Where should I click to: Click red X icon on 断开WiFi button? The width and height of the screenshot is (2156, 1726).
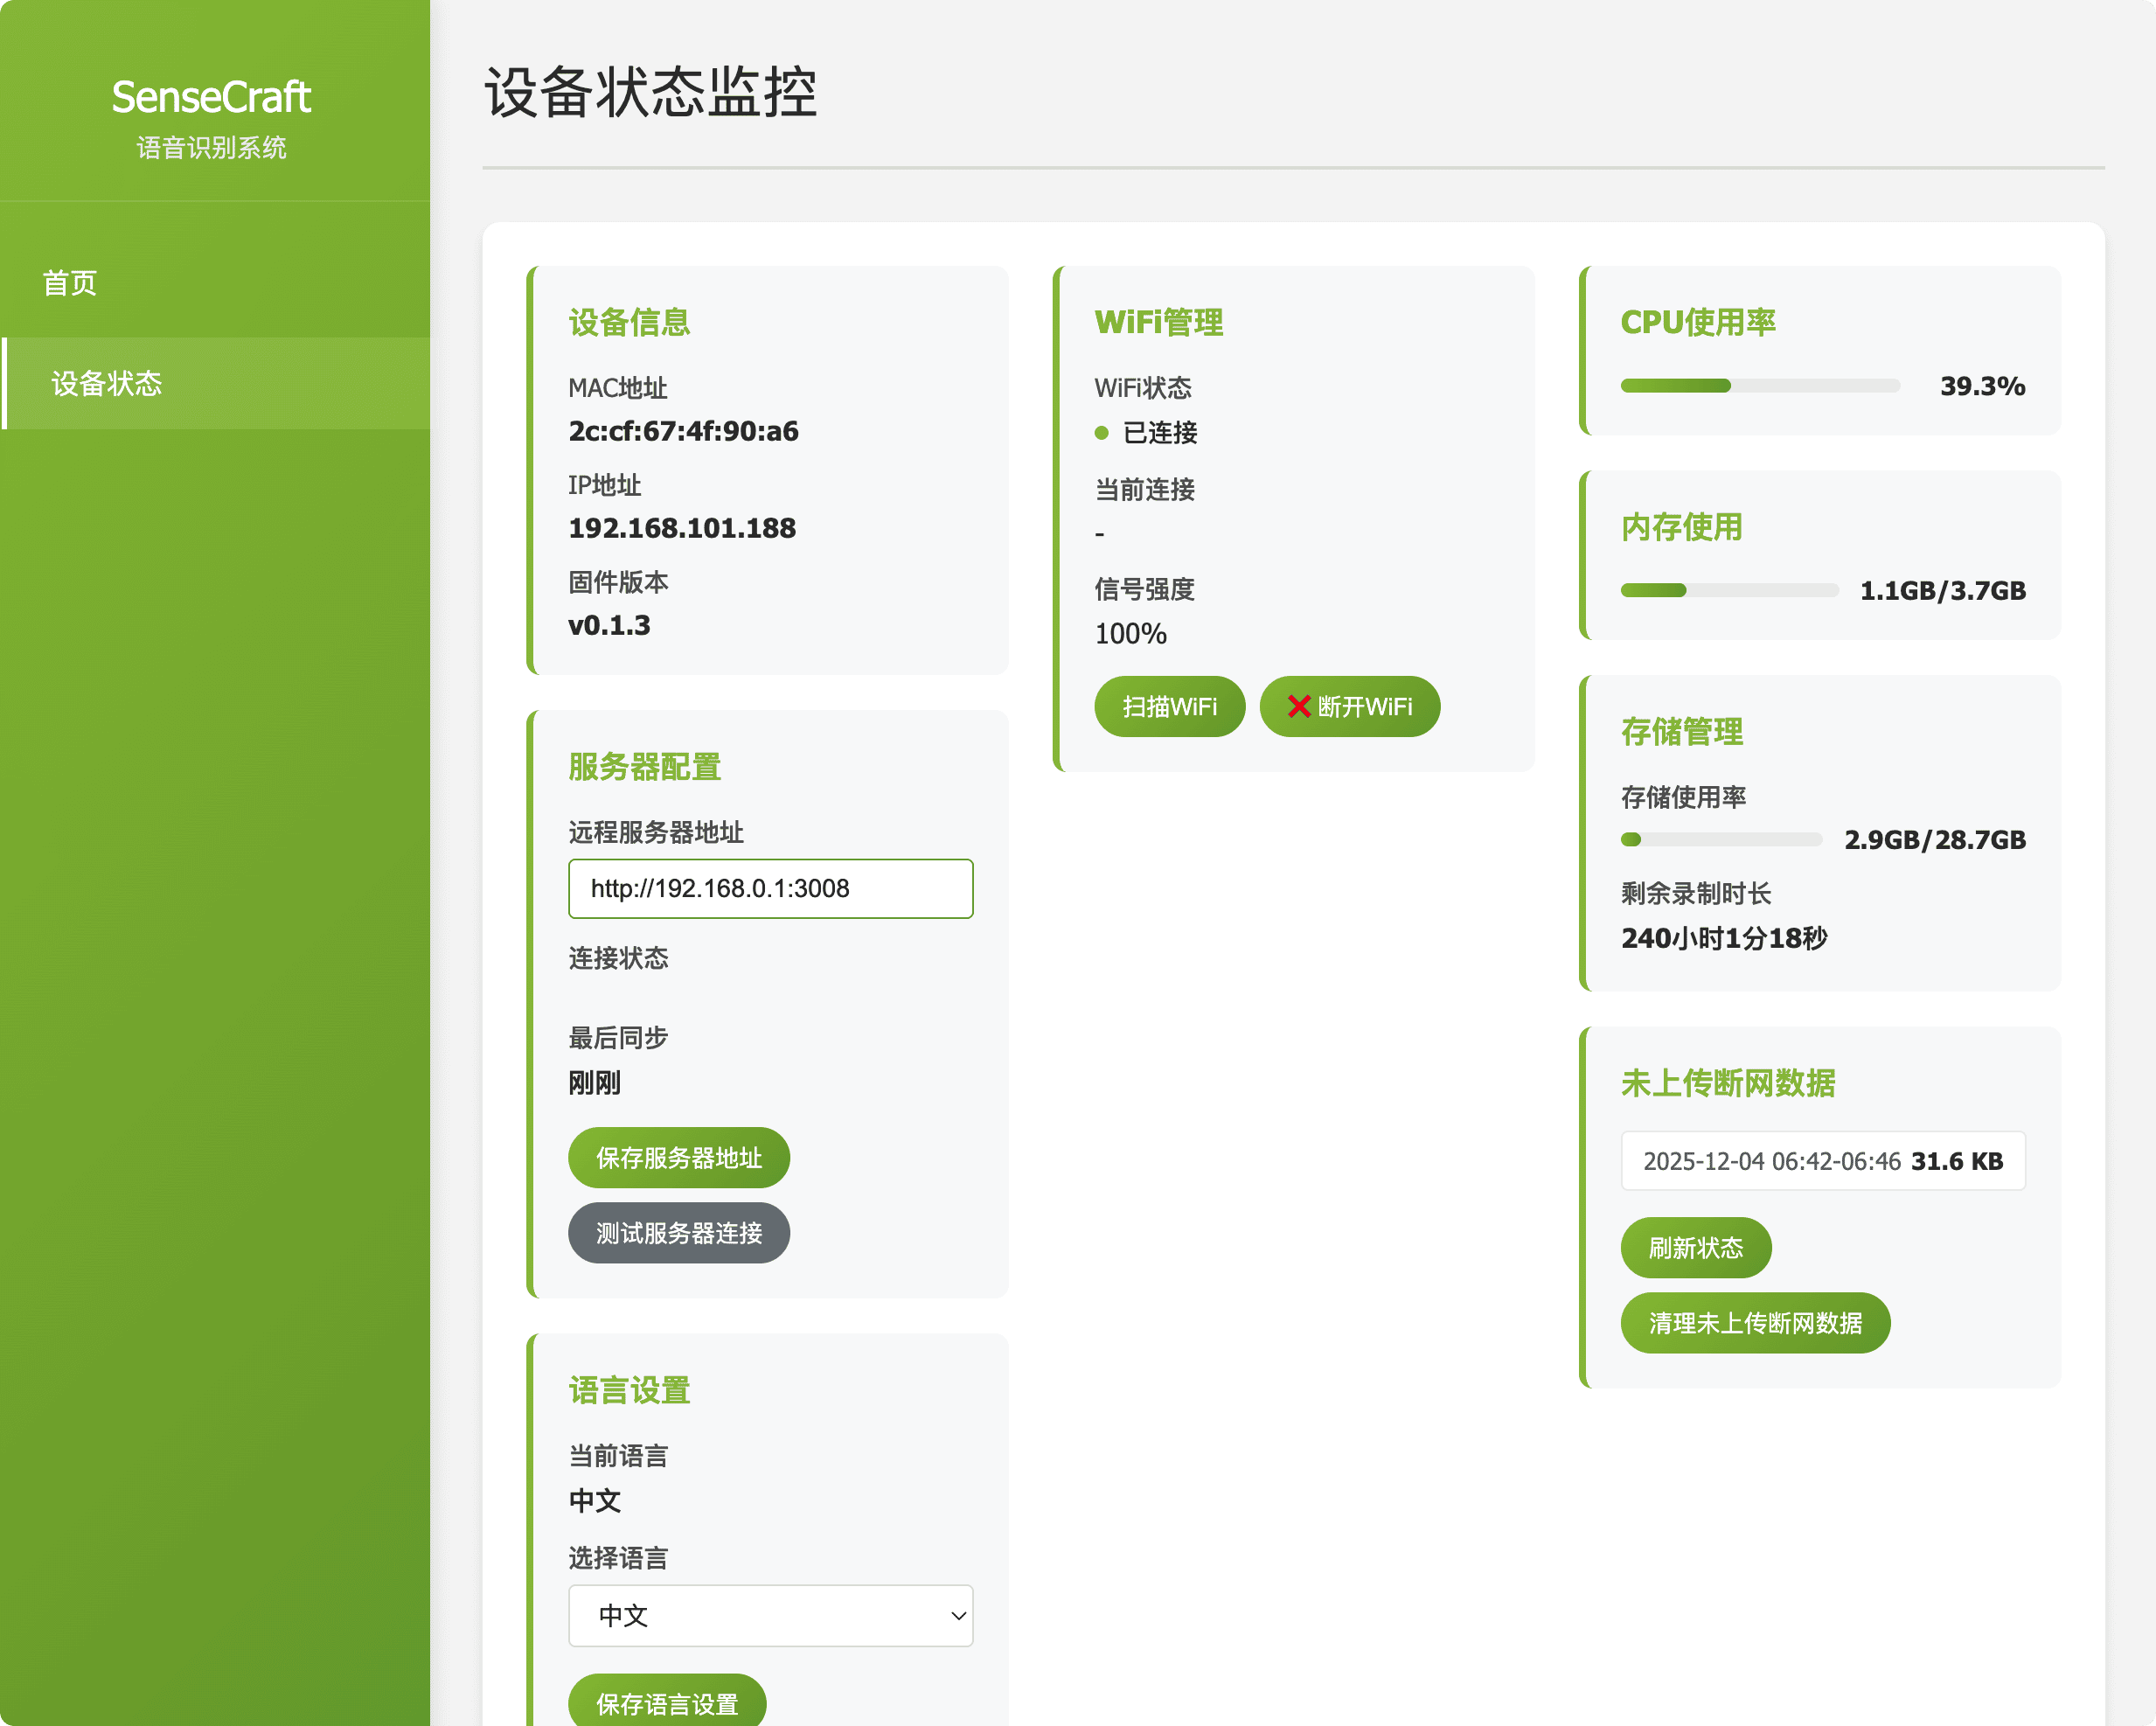1298,706
